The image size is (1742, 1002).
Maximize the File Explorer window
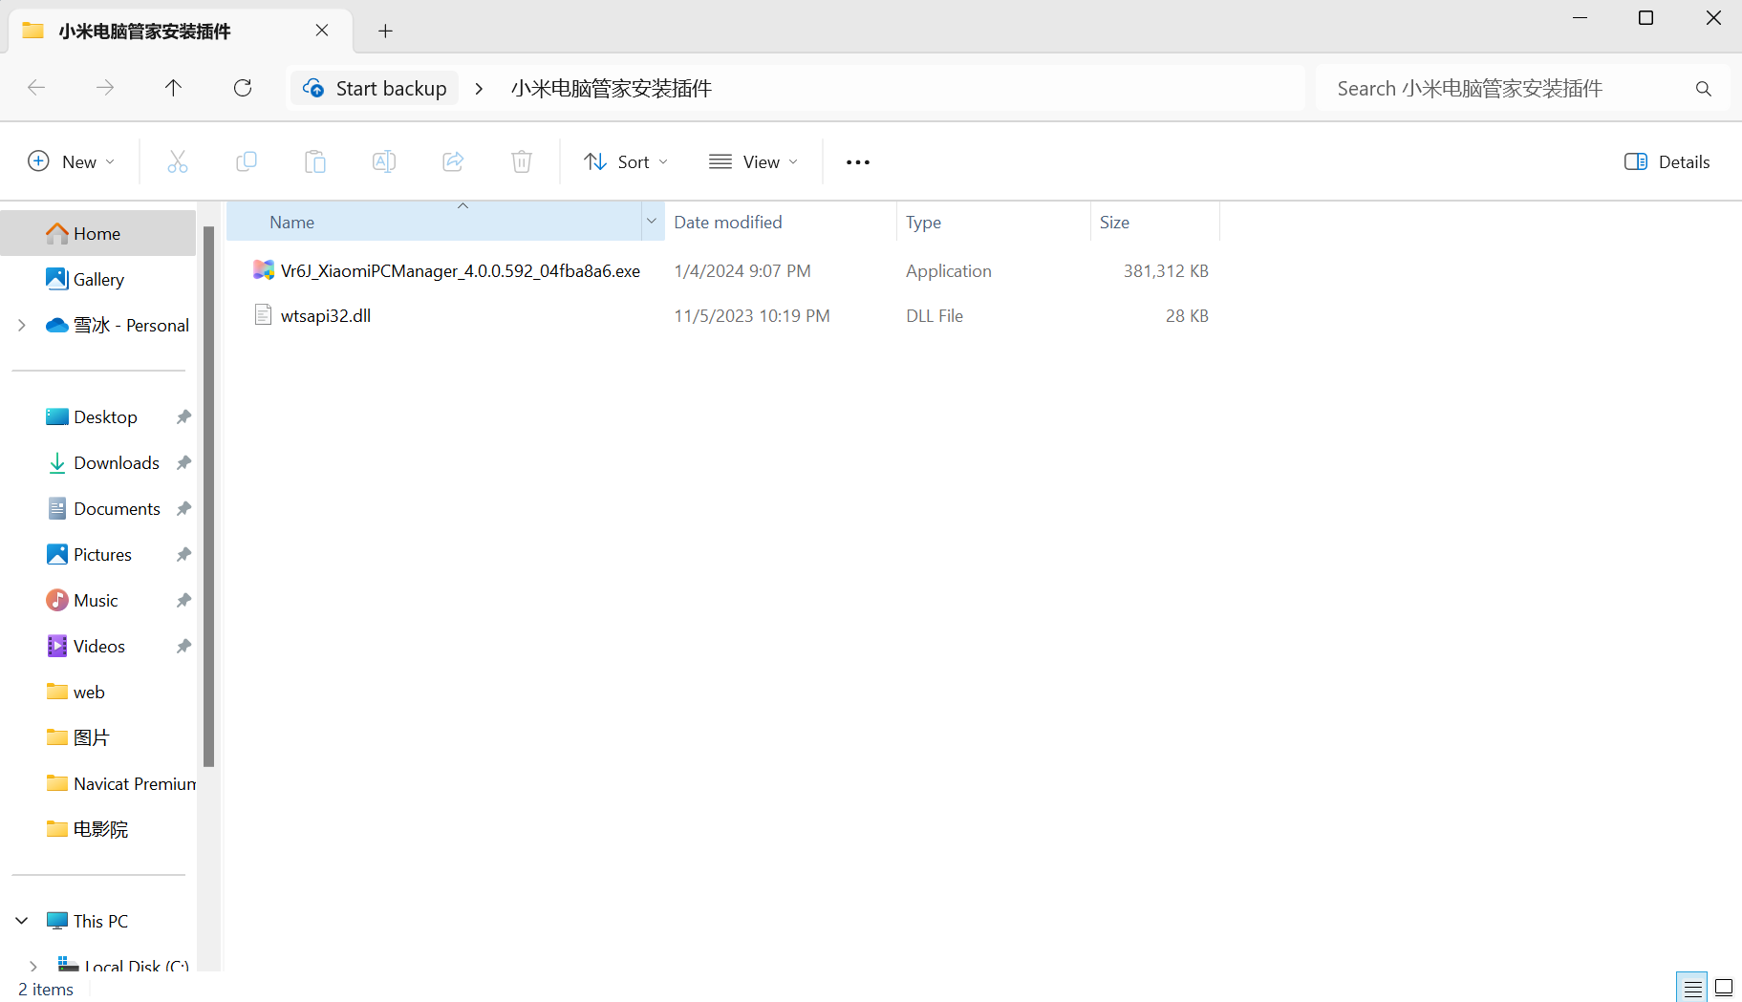(1645, 18)
